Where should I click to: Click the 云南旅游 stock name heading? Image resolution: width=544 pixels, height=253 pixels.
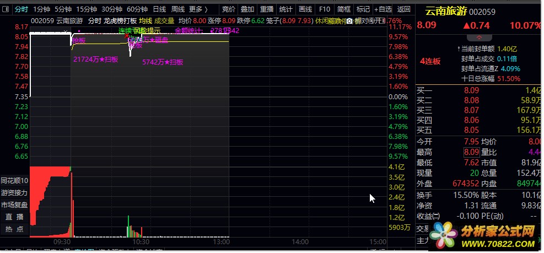[446, 12]
